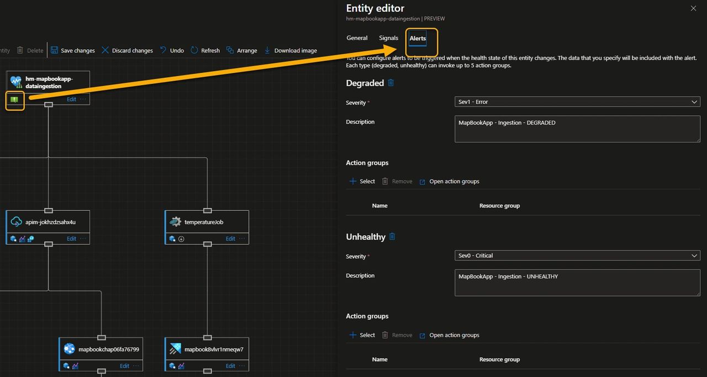Click Edit on the temperatureJob node
The width and height of the screenshot is (707, 377).
pos(230,238)
